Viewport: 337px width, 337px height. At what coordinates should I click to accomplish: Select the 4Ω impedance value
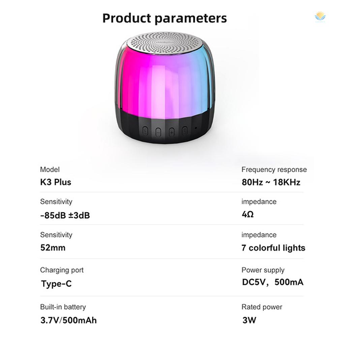click(248, 214)
